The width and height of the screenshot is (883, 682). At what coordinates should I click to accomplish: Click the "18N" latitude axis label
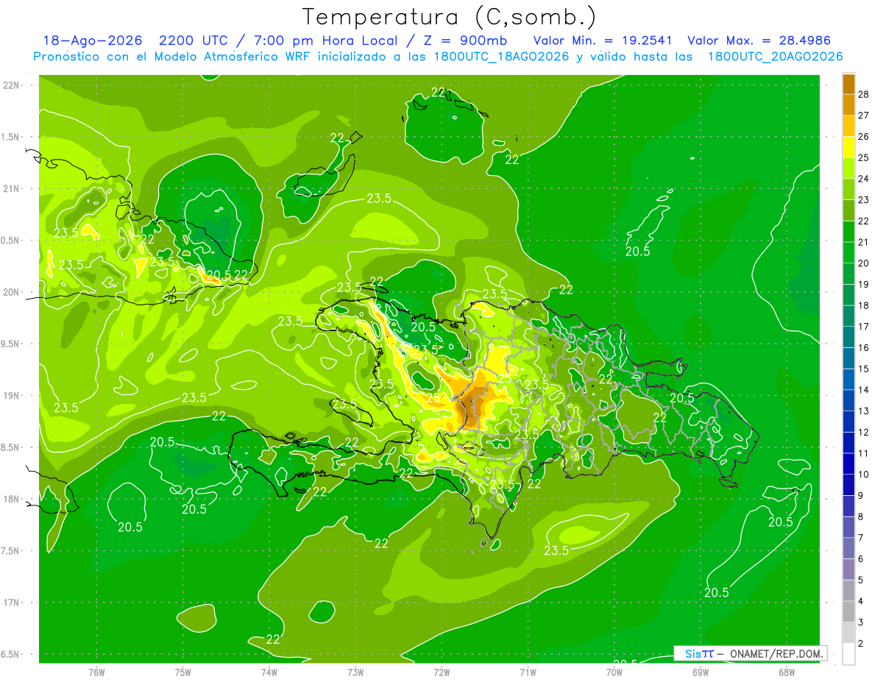pos(11,499)
